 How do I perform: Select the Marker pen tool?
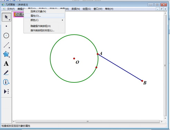pos(6,73)
